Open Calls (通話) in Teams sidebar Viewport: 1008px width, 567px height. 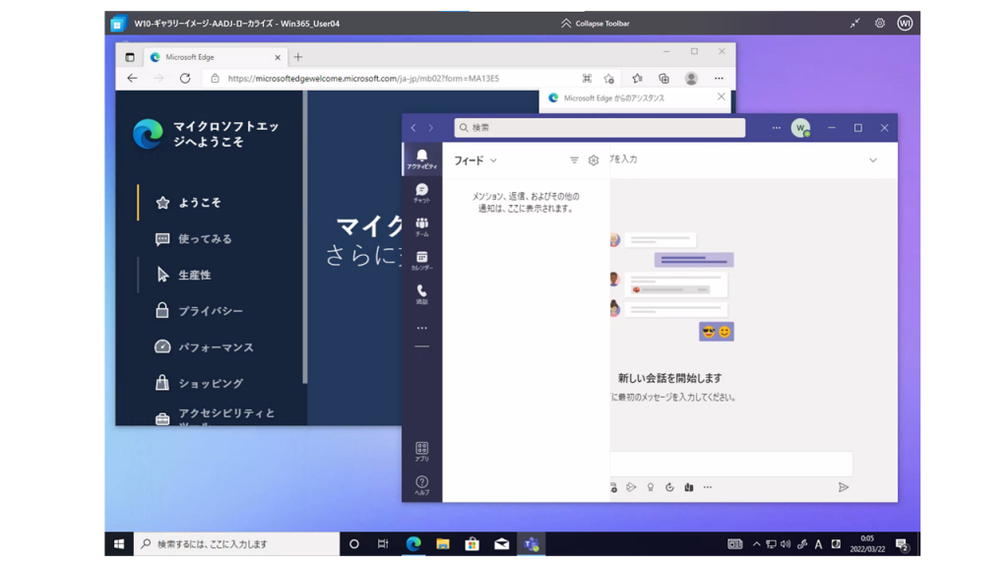pos(421,294)
